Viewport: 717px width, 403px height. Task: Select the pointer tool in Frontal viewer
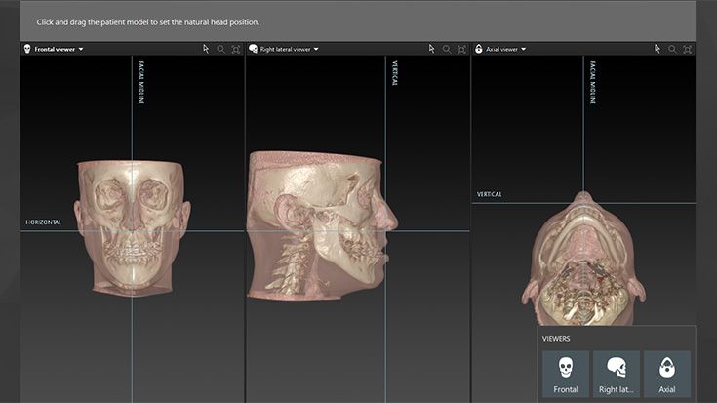tap(206, 49)
